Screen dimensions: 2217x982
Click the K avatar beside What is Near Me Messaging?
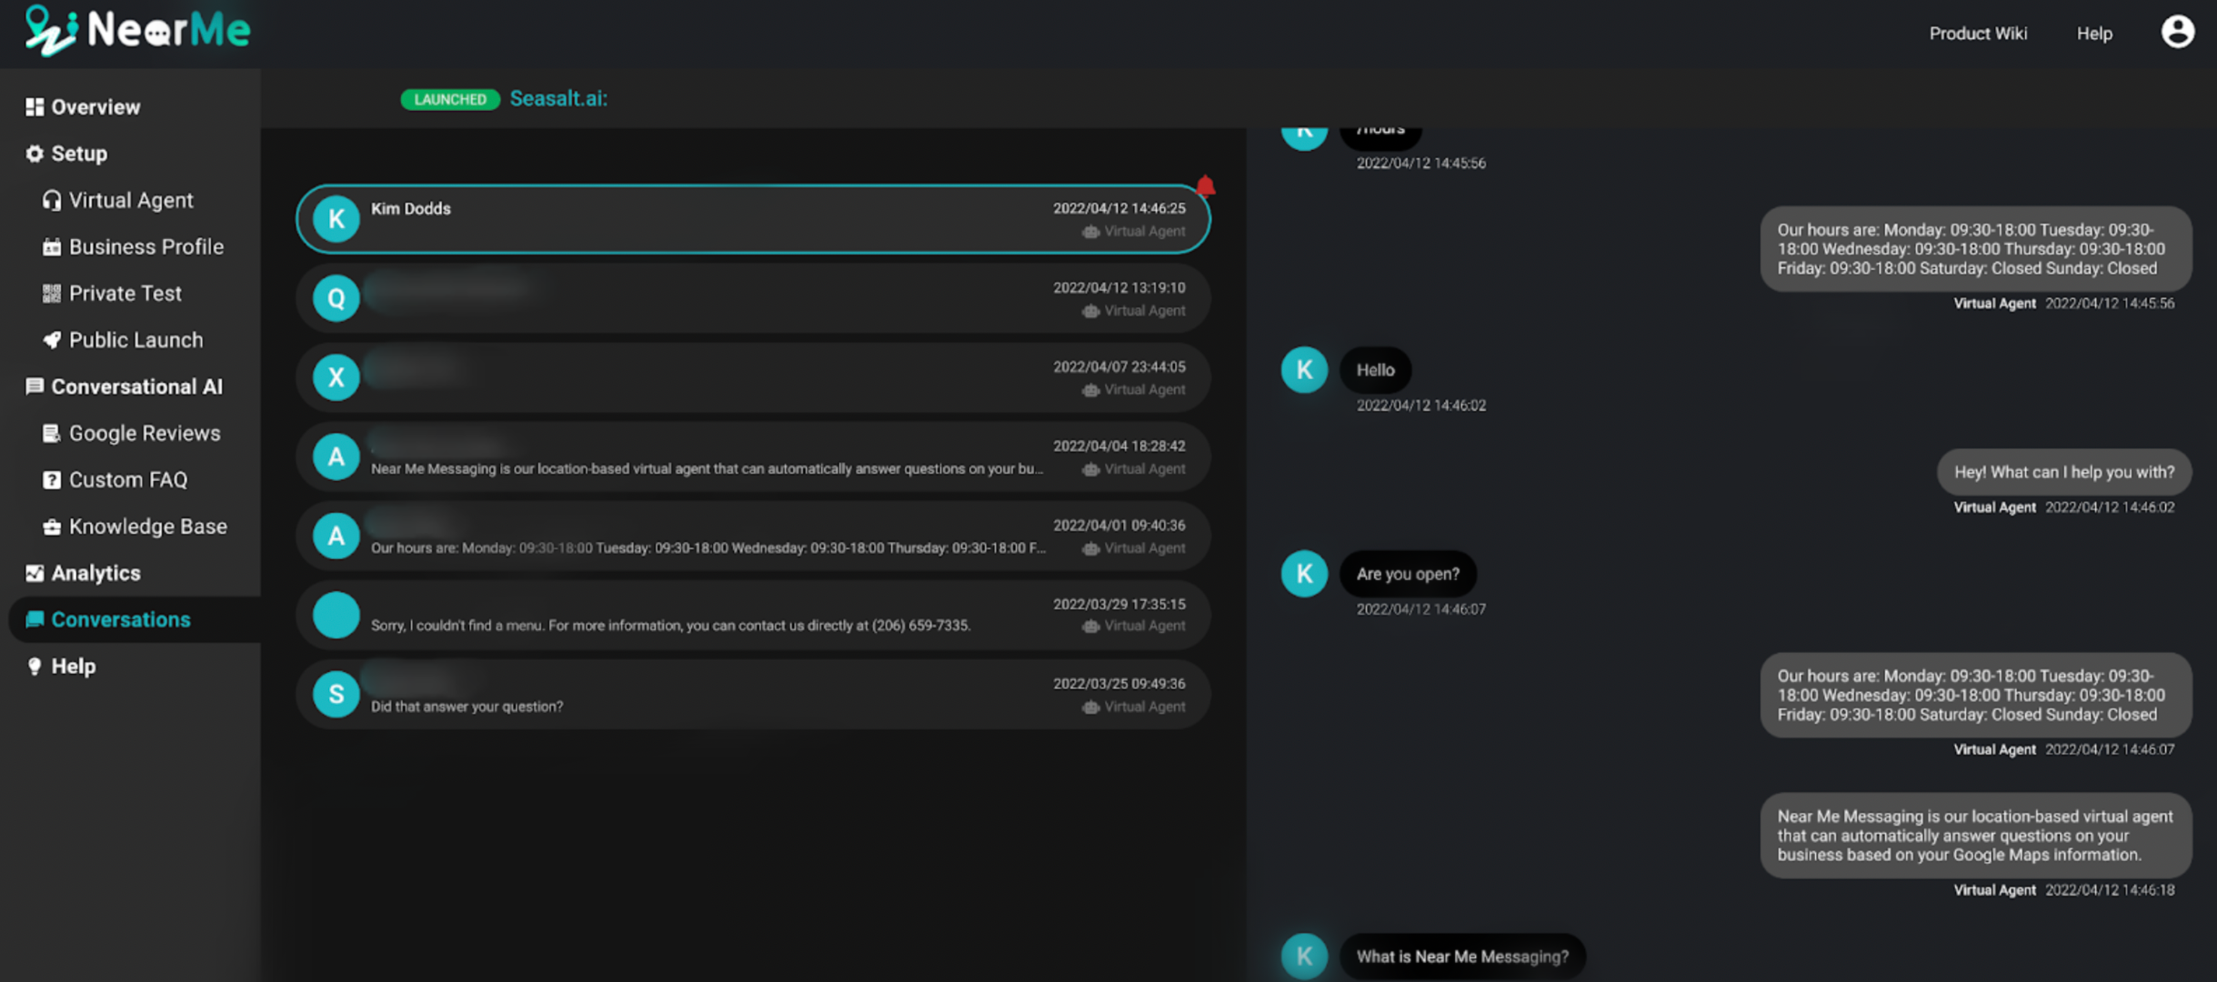click(1304, 957)
